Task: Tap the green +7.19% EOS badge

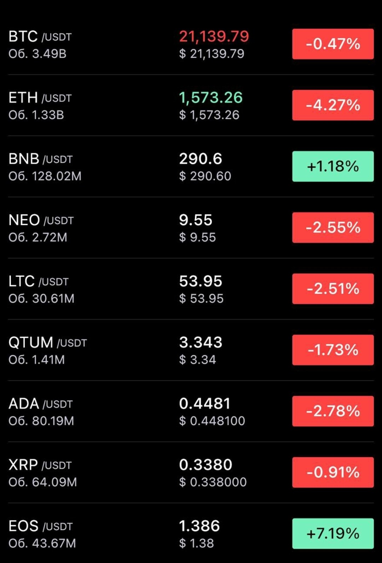Action: click(x=333, y=534)
